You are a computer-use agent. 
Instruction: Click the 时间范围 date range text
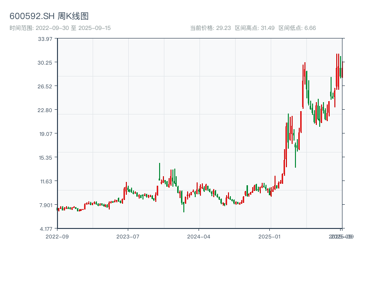[60, 28]
